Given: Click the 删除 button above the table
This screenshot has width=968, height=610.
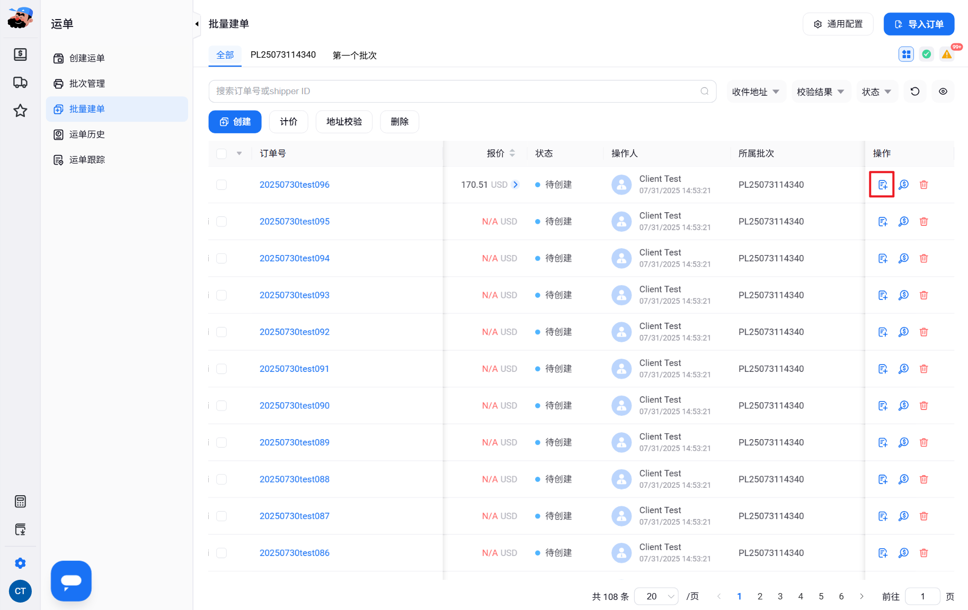Looking at the screenshot, I should [x=399, y=122].
